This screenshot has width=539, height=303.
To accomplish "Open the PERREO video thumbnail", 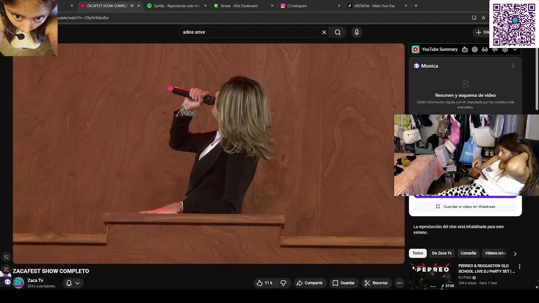I will coord(432,276).
